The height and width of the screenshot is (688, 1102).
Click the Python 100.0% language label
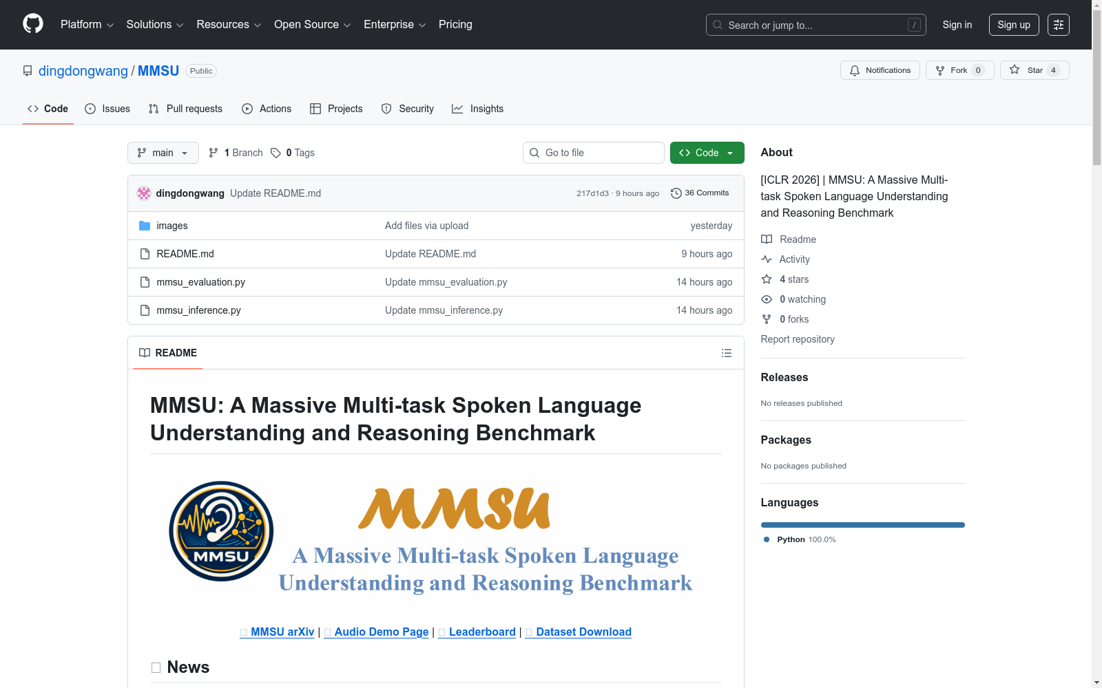coord(800,539)
